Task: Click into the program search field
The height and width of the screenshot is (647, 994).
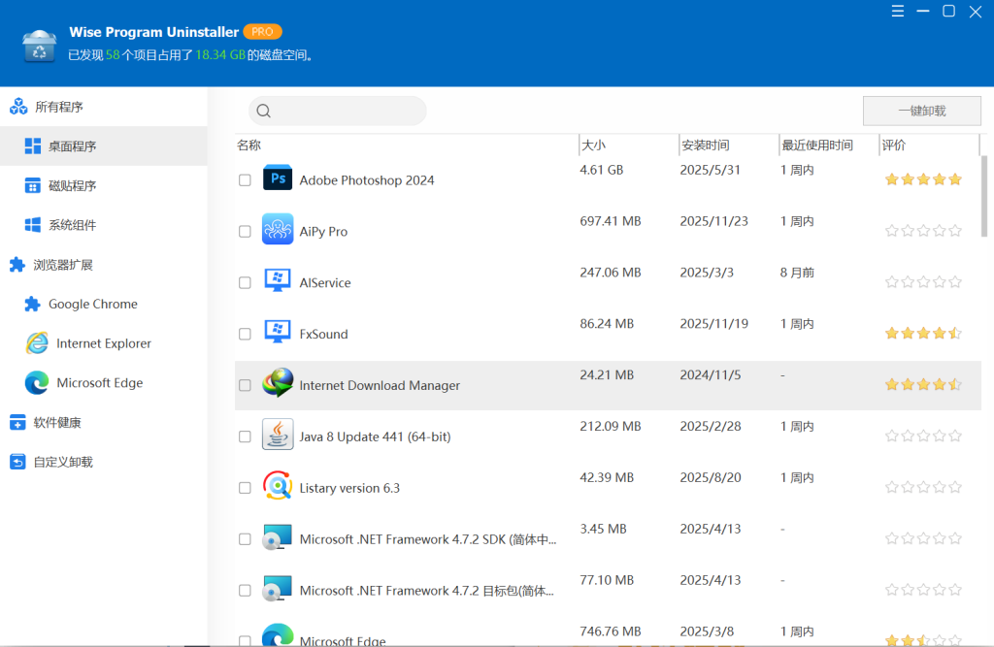Action: coord(348,111)
